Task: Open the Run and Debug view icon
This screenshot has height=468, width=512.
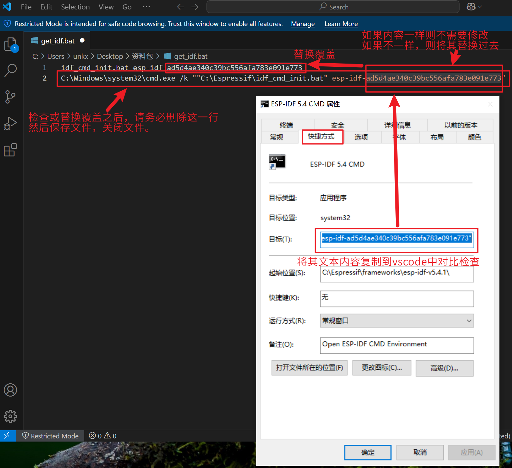Action: 10,123
